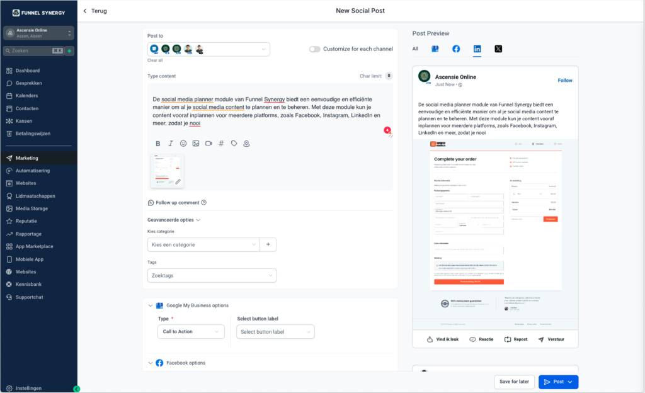
Task: Switch preview to the X tab
Action: click(498, 49)
